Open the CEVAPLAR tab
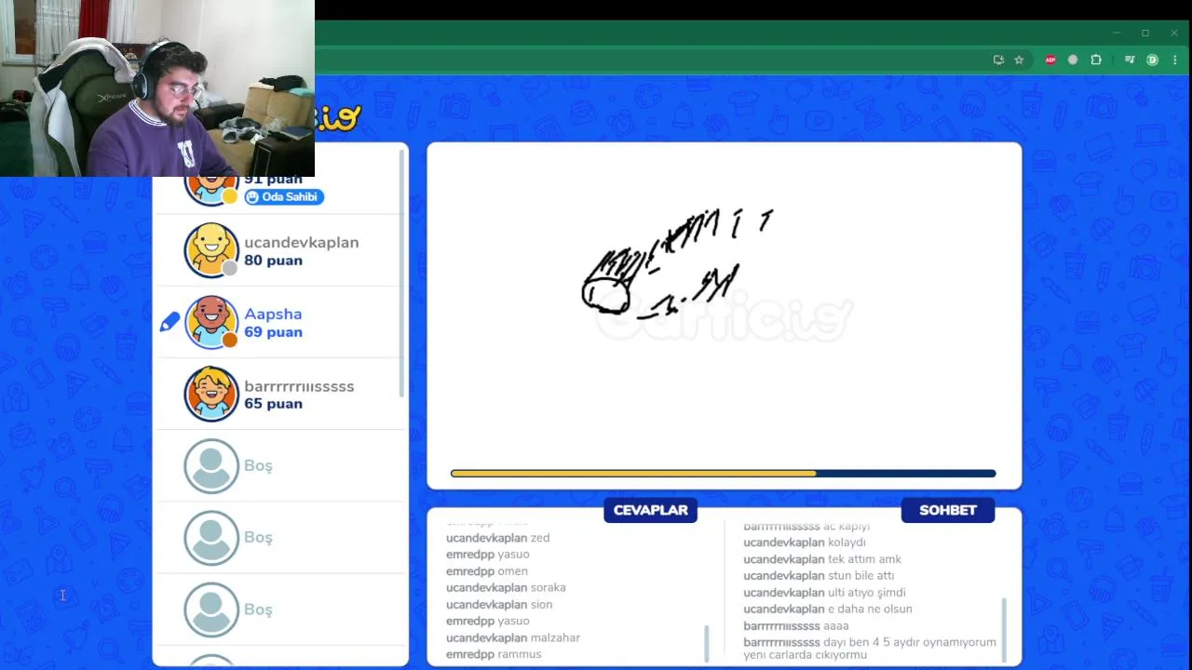The width and height of the screenshot is (1192, 670). [650, 510]
